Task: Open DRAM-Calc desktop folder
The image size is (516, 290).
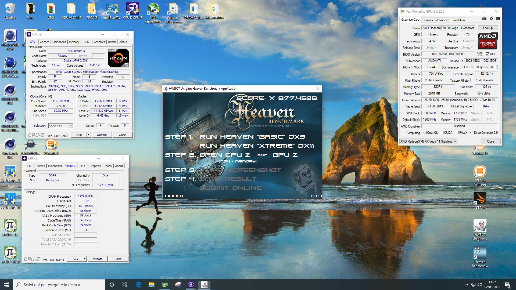Action: (194, 11)
